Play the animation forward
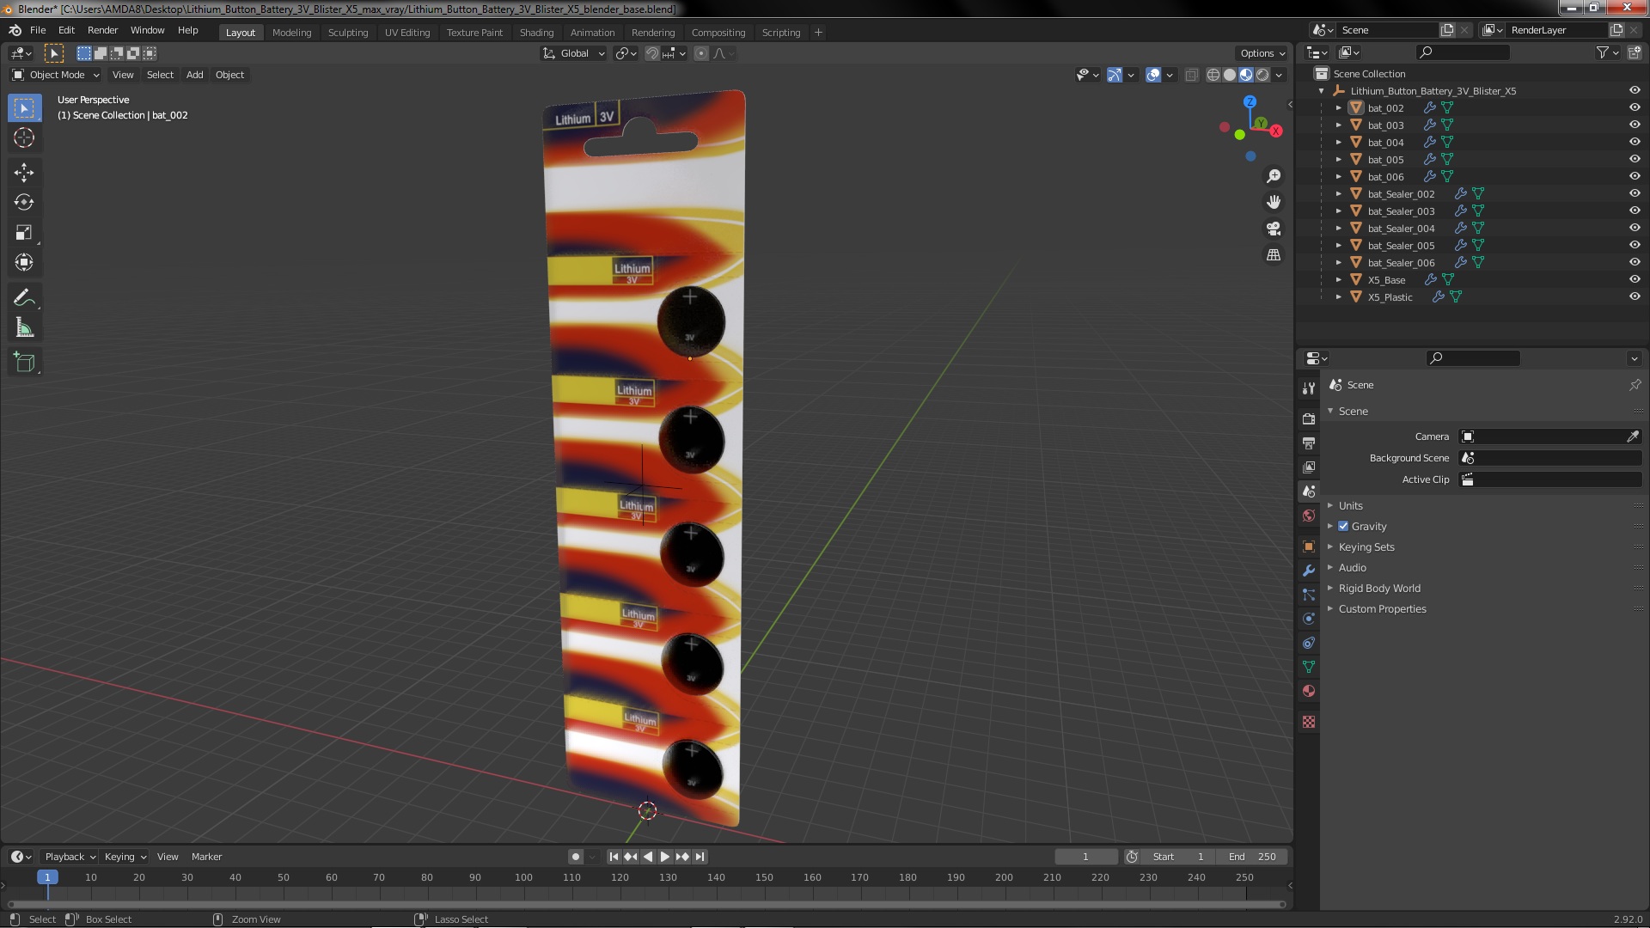 [665, 857]
